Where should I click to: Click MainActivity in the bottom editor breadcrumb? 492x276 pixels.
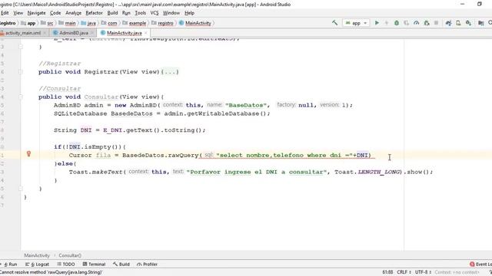[37, 255]
